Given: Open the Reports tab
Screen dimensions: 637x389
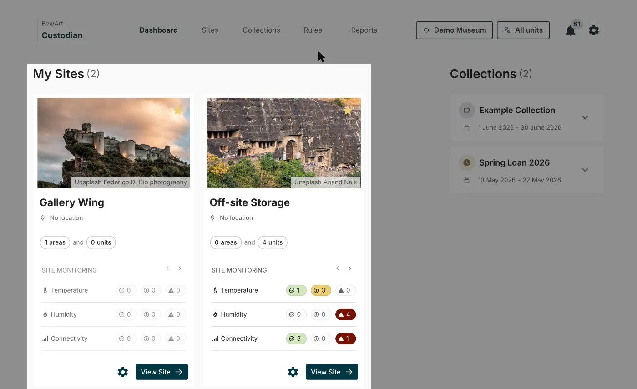Looking at the screenshot, I should point(364,30).
